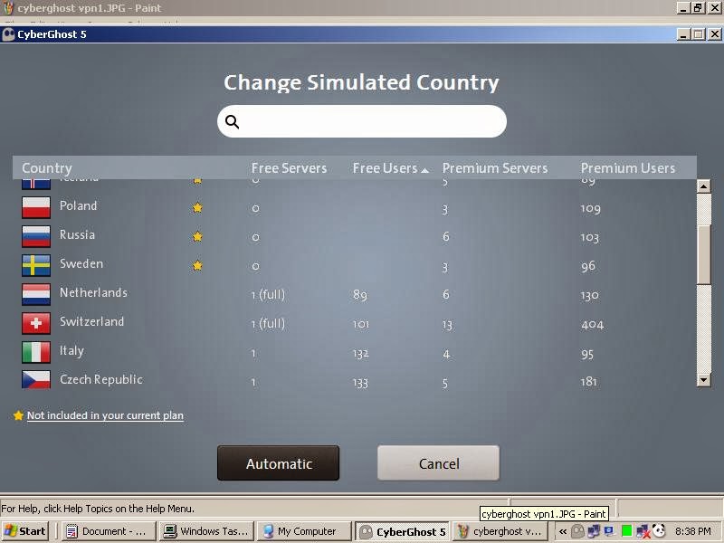Screen dimensions: 724x543
Task: Click Switzerland premium users value 404
Action: click(593, 325)
